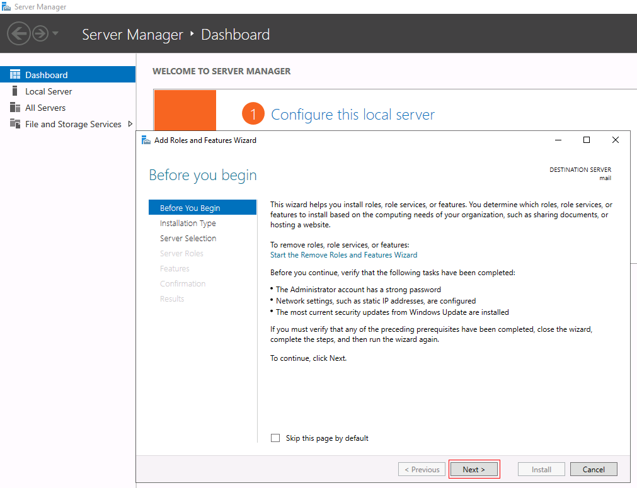637x488 pixels.
Task: Click the Server Manager title bar icon
Action: [6, 6]
